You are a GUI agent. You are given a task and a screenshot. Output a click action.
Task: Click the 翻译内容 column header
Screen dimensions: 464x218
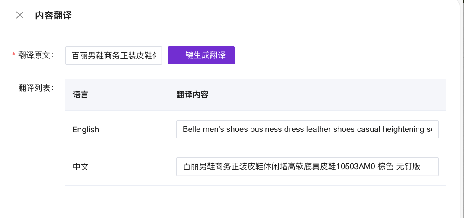click(x=193, y=95)
